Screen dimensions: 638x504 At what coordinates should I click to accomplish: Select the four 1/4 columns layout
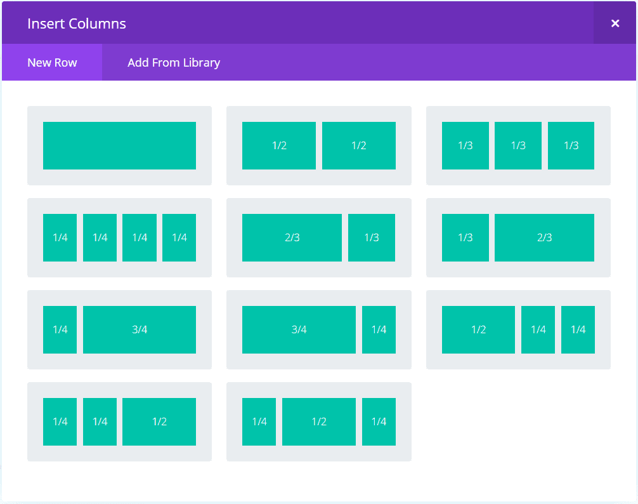[x=119, y=237]
